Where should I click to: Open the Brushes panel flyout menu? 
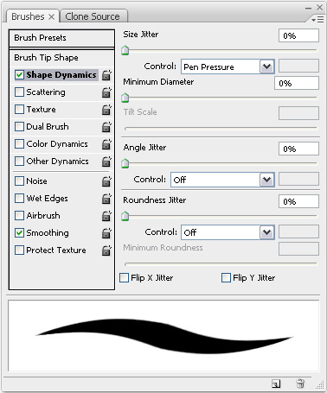coord(317,20)
